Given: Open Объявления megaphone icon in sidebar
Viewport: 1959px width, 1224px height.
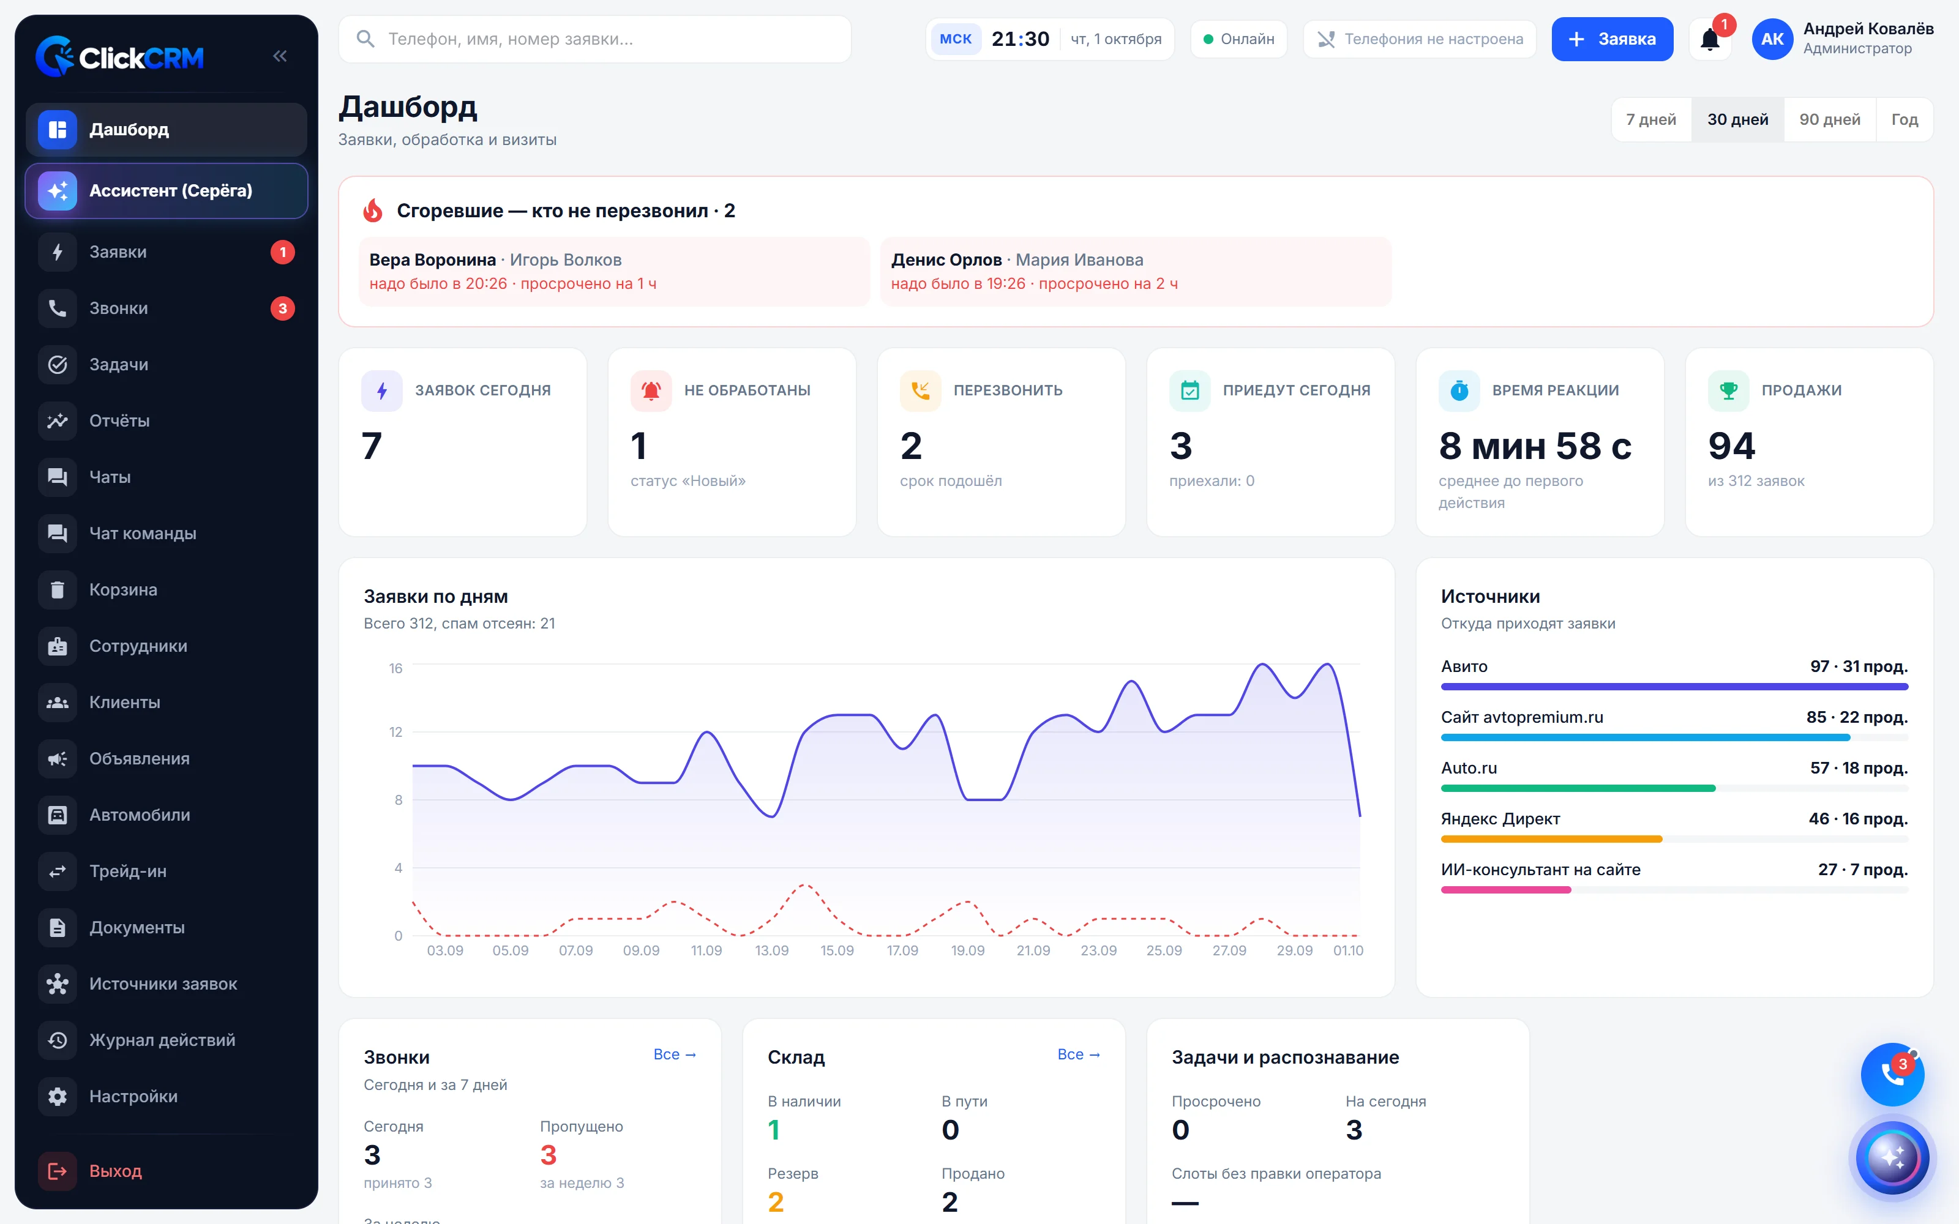Looking at the screenshot, I should click(58, 758).
